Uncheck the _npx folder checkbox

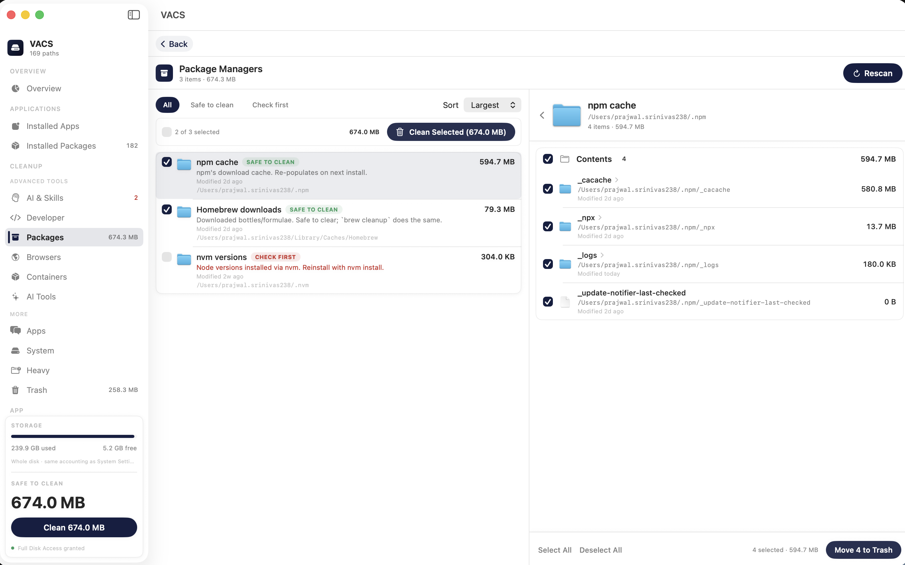point(548,226)
